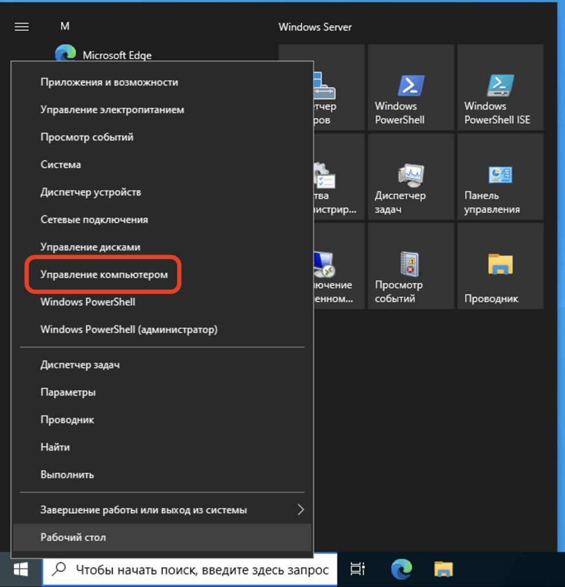Image resolution: width=565 pixels, height=587 pixels.
Task: Expand Завершение работы или выход из системы submenu
Action: point(162,510)
